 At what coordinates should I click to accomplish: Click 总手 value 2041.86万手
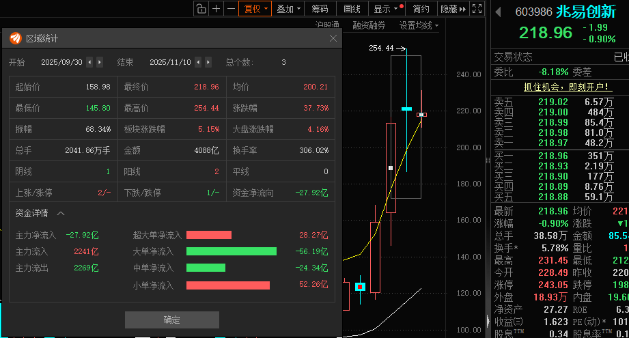[87, 150]
